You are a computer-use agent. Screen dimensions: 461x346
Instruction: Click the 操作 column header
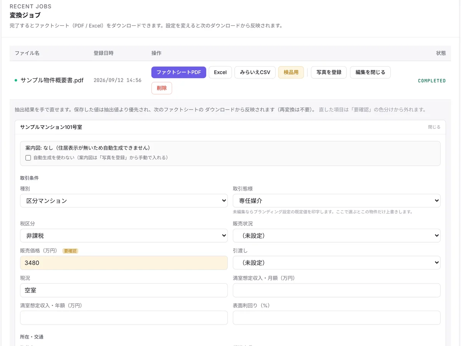pos(156,53)
